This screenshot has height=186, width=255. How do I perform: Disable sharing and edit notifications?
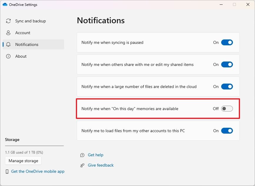click(227, 64)
